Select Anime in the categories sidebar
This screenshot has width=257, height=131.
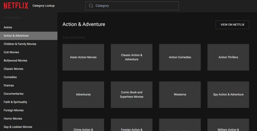click(8, 28)
